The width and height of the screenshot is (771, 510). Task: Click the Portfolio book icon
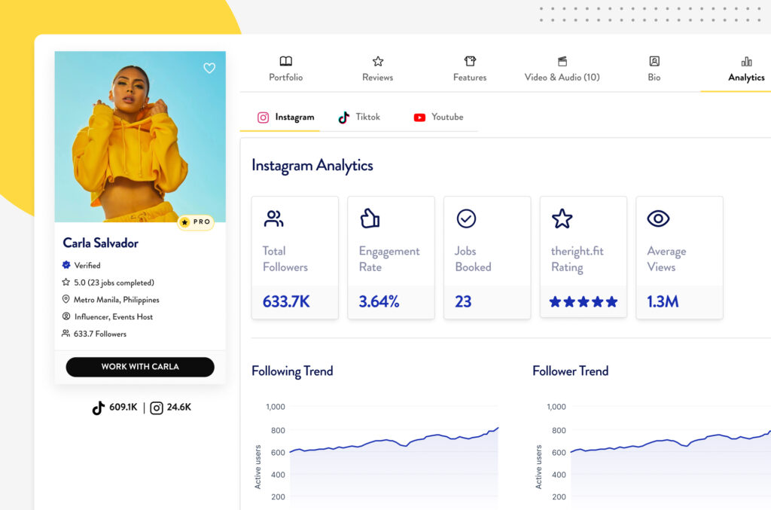pyautogui.click(x=285, y=61)
